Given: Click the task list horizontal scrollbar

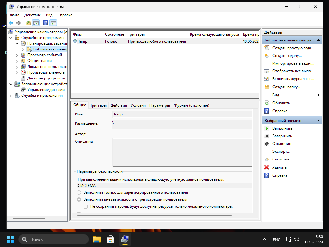Looking at the screenshot, I should 129,96.
